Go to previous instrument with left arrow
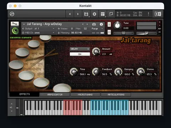 click(70, 14)
